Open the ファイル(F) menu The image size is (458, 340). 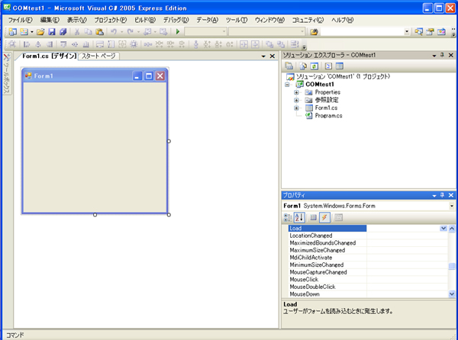[x=20, y=20]
